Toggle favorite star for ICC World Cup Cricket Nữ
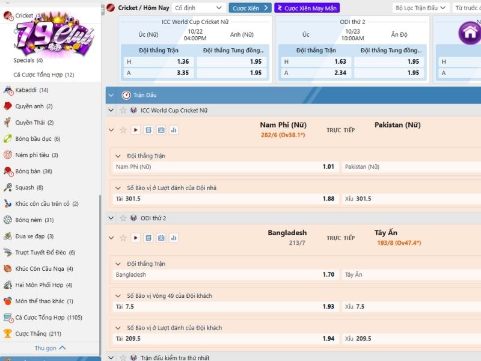 coord(123,111)
